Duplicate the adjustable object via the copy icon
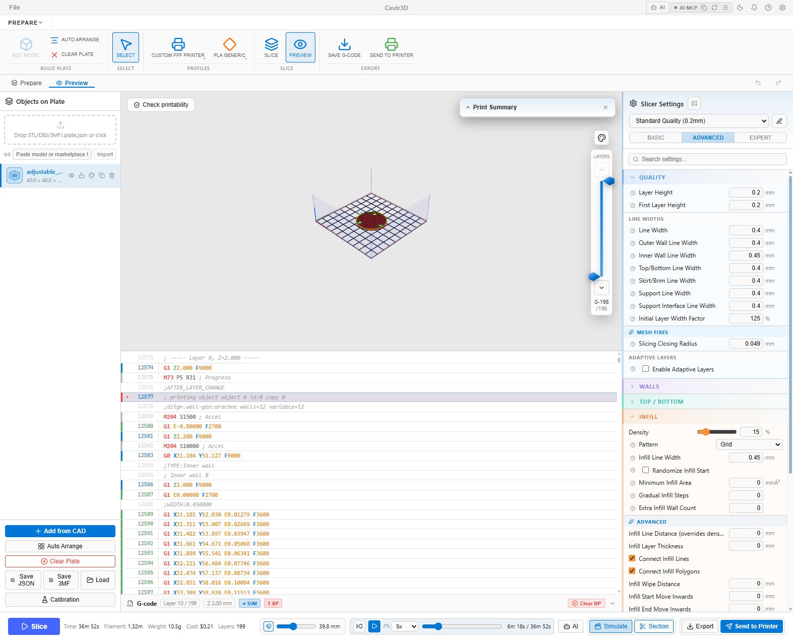Screen dimensions: 793x640 click(102, 175)
